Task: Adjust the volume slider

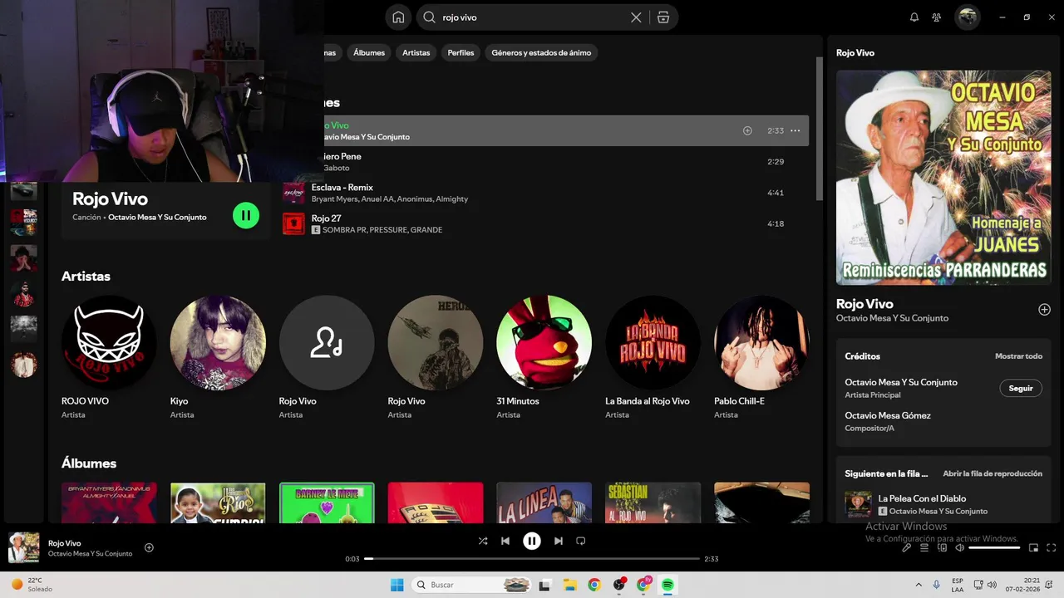Action: [x=994, y=547]
